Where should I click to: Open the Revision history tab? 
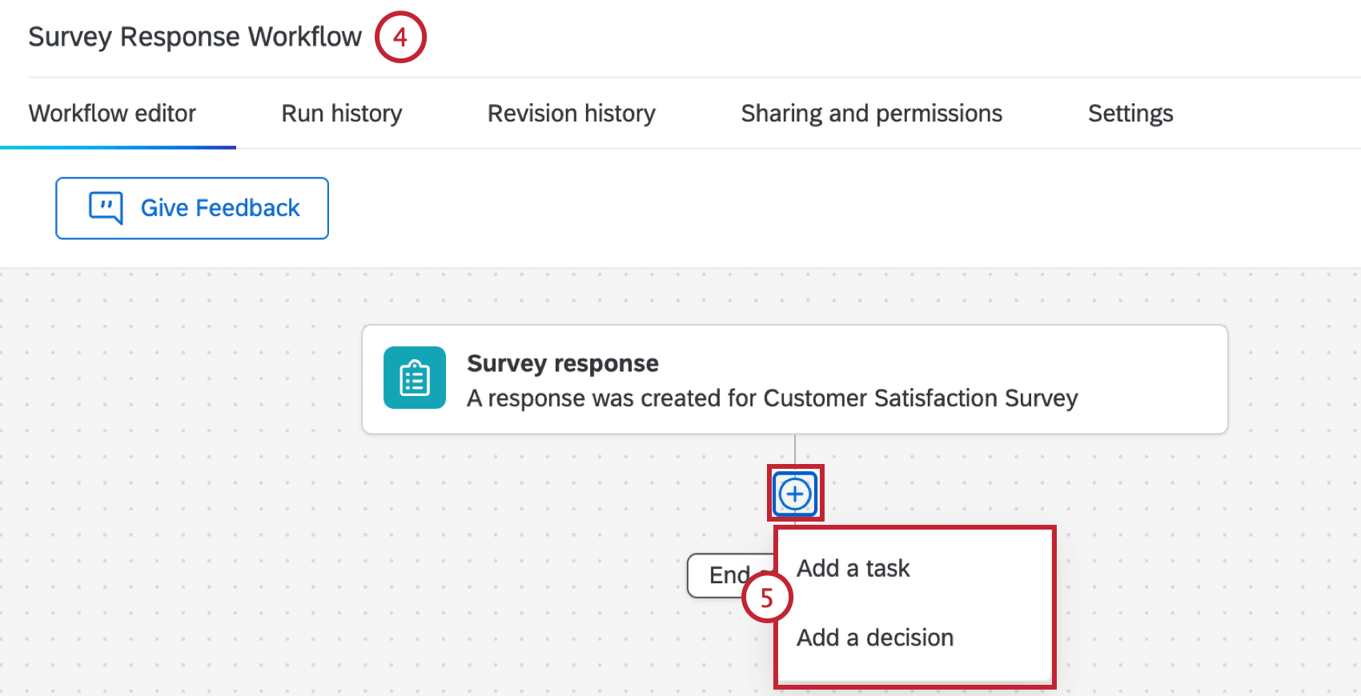(572, 114)
